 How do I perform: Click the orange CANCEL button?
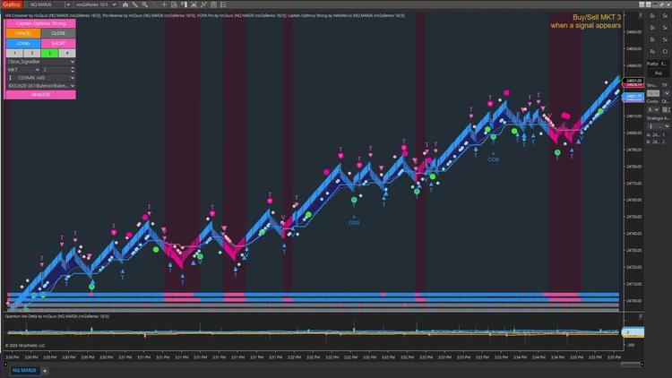(23, 33)
